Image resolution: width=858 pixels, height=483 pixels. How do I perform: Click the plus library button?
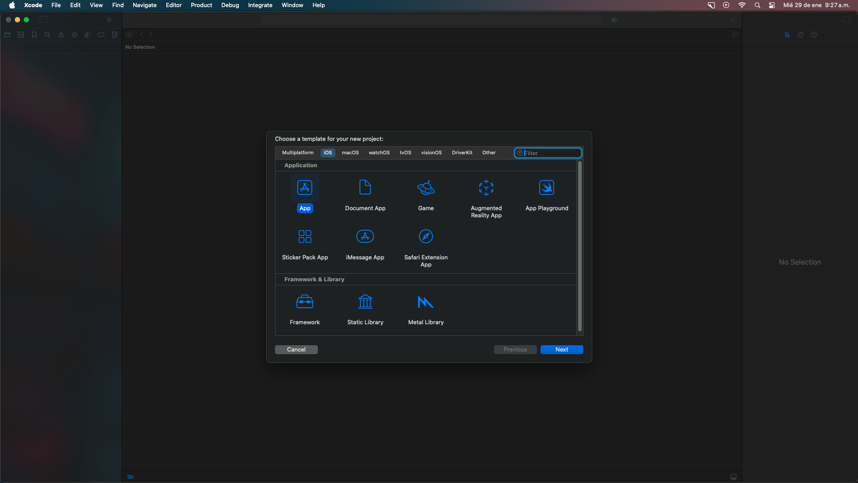point(733,20)
